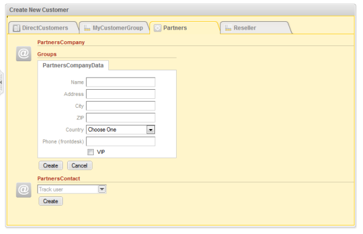Open the Country Choose One dropdown
Screen dimensions: 363x234
pyautogui.click(x=120, y=130)
